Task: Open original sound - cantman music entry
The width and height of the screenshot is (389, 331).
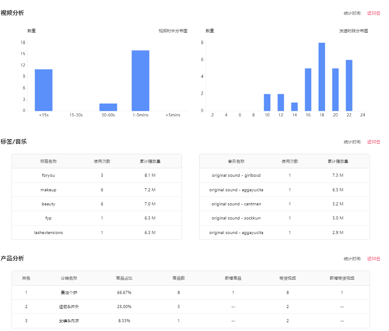Action: (236, 204)
